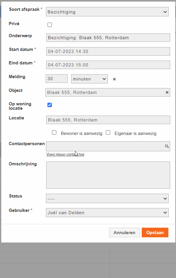Viewport: 176px width, 278px height.
Task: Focus the Onderwerp text field
Action: [108, 37]
